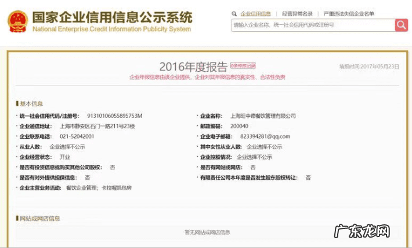Screen dimensions: 412x248
Task: Click the small magnifier icon beside 企业信用信息
Action: coord(234,14)
